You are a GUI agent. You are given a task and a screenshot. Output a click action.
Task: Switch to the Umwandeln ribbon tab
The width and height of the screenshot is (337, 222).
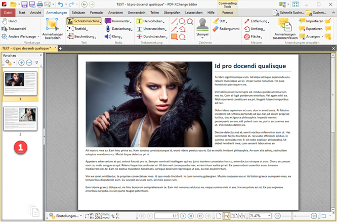(137, 13)
